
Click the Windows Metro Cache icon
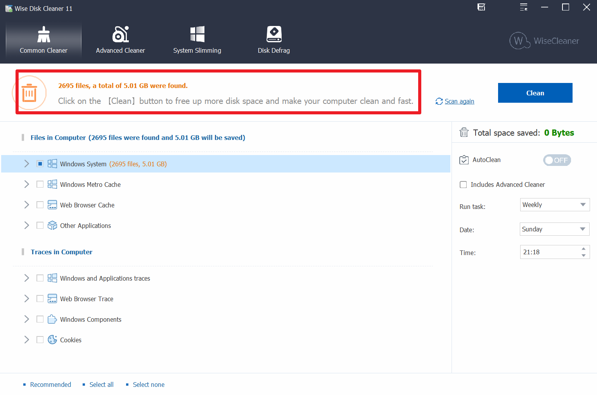tap(52, 184)
